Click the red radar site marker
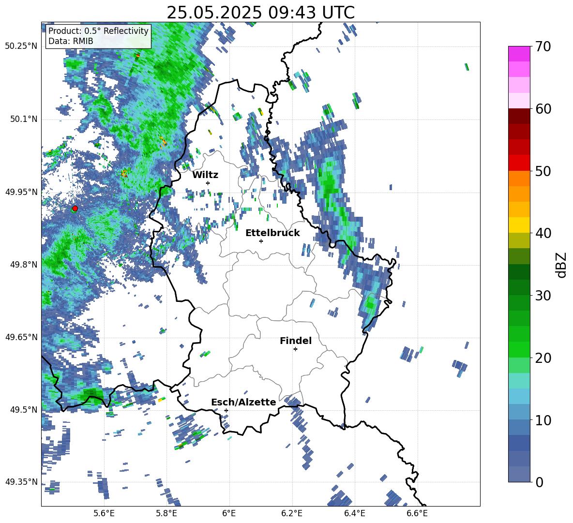 (x=75, y=208)
